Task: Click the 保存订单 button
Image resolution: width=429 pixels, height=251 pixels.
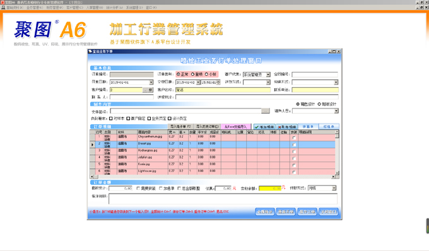Action: coord(307,212)
